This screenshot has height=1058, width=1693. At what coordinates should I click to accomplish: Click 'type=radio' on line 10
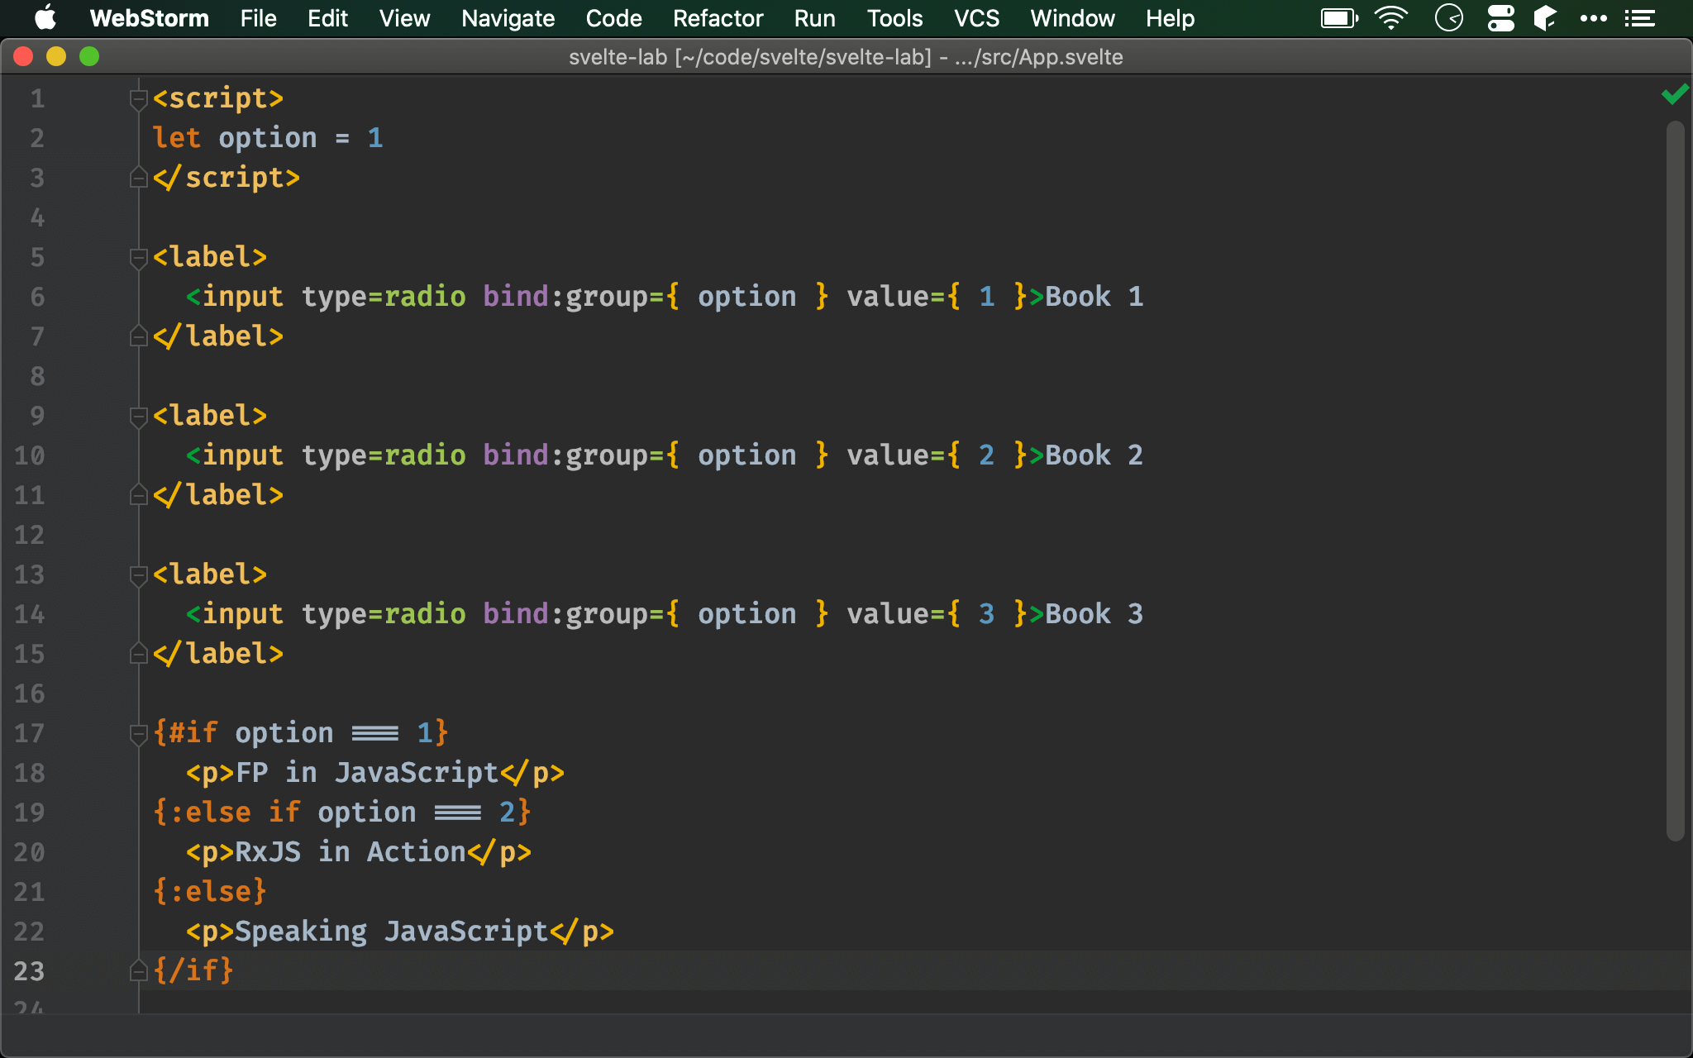(384, 455)
